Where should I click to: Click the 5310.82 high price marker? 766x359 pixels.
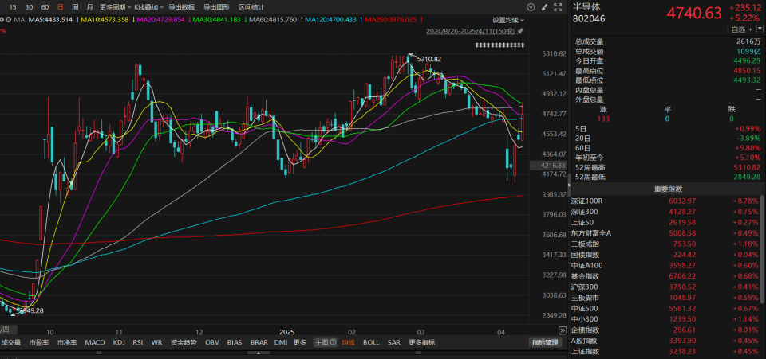(428, 60)
